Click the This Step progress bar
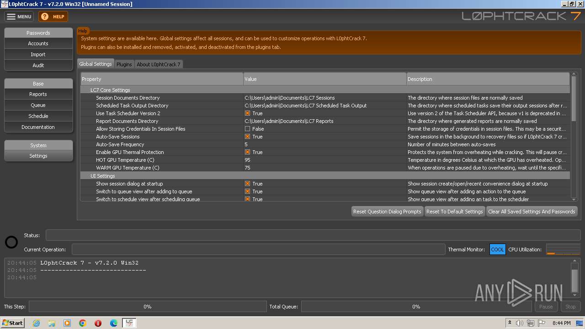 pyautogui.click(x=148, y=307)
